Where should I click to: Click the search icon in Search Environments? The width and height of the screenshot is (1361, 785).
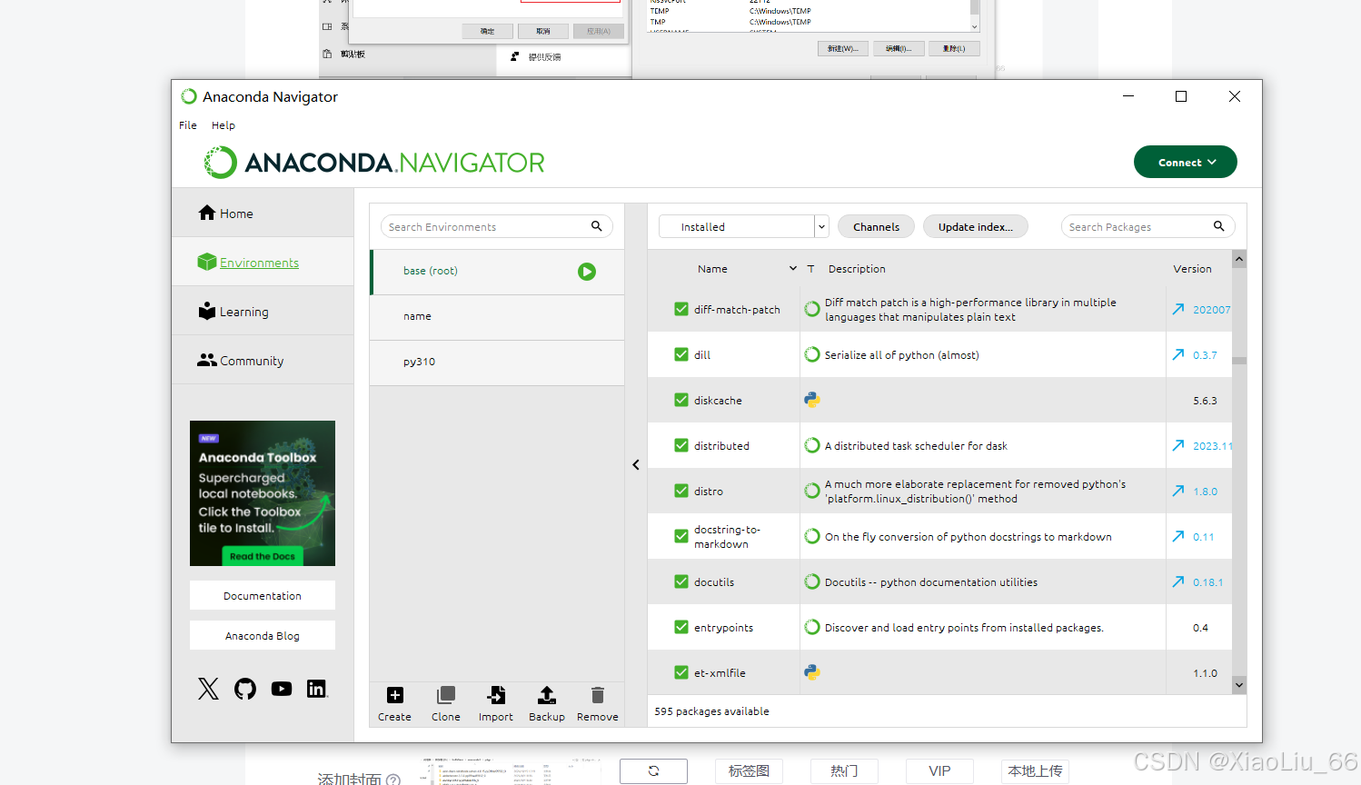(x=597, y=226)
